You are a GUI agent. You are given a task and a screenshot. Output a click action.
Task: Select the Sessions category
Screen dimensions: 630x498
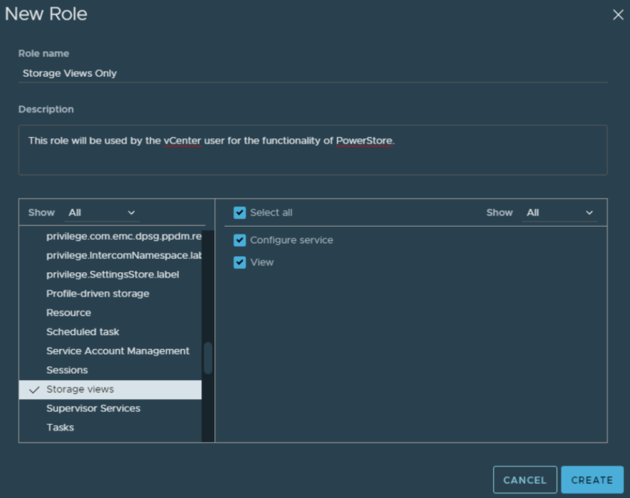coord(67,371)
